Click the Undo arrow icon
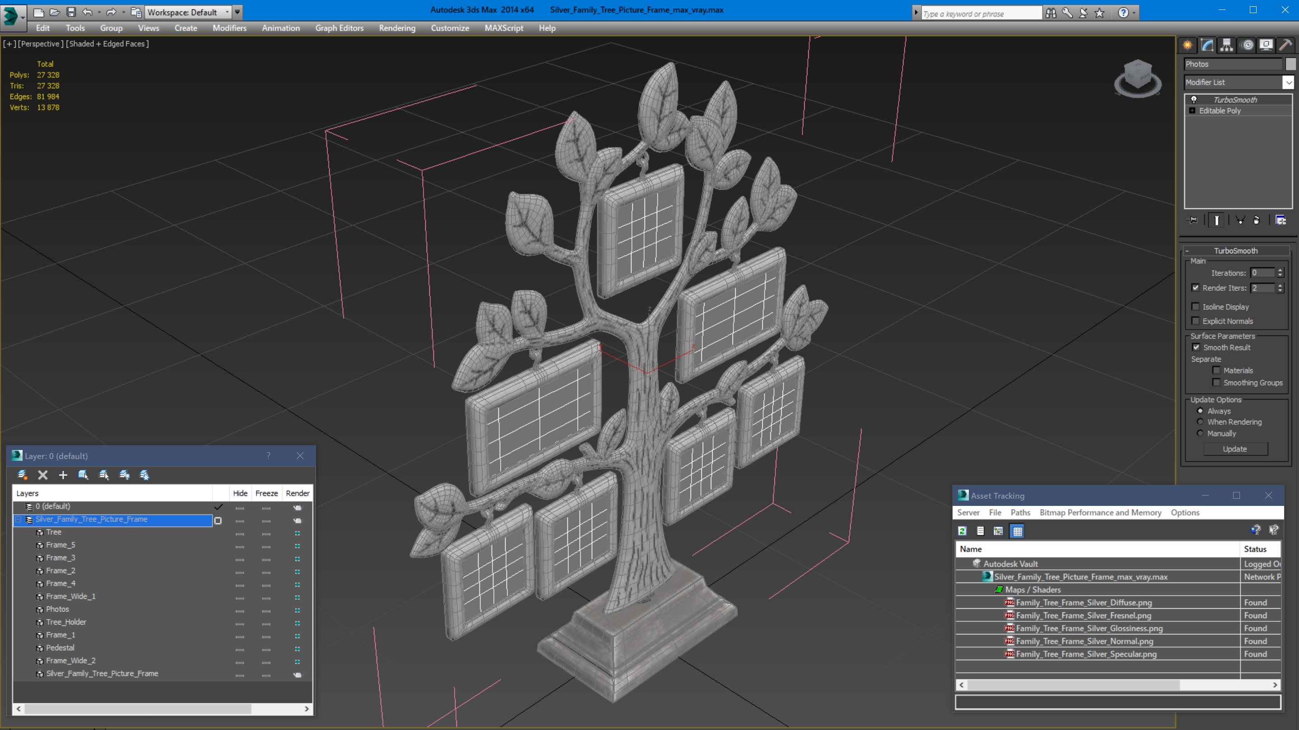This screenshot has height=730, width=1299. pyautogui.click(x=87, y=12)
